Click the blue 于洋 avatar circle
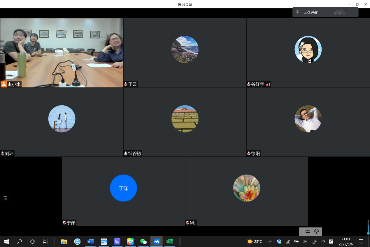Viewport: 370px width, 247px height. click(x=123, y=188)
